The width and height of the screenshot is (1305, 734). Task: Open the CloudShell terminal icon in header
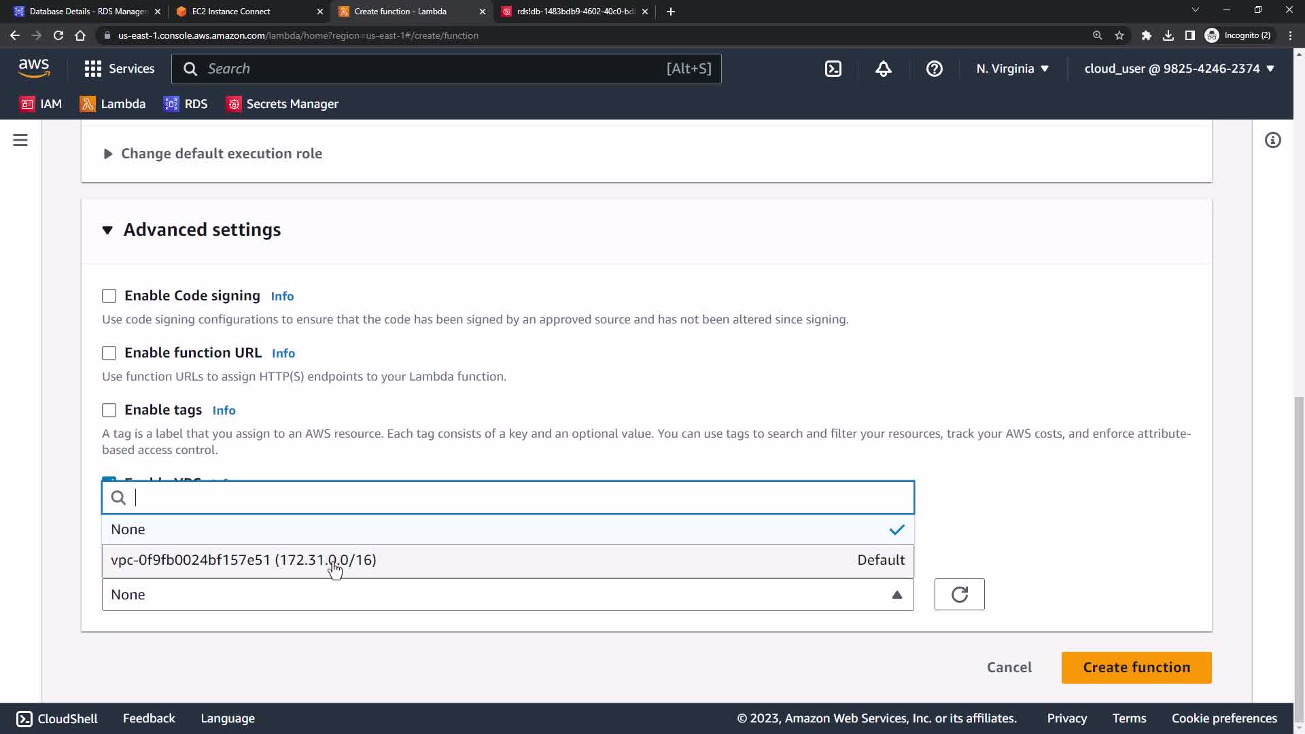tap(833, 69)
